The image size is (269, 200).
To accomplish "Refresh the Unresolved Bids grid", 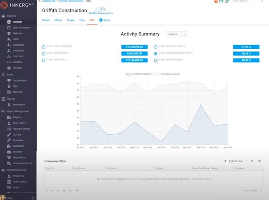I will pos(252,162).
